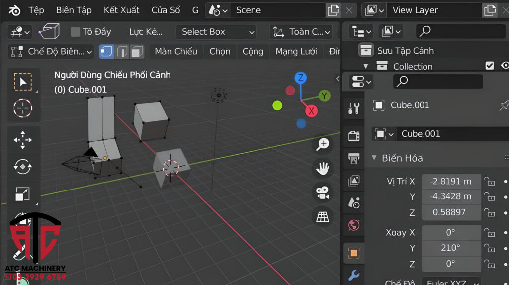The image size is (509, 285).
Task: Enable the Tô Đầy checkbox
Action: (x=76, y=32)
